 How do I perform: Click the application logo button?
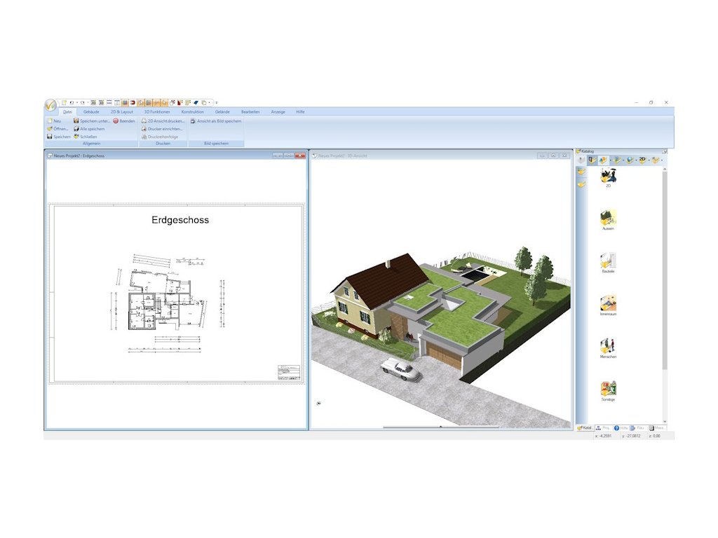click(51, 104)
